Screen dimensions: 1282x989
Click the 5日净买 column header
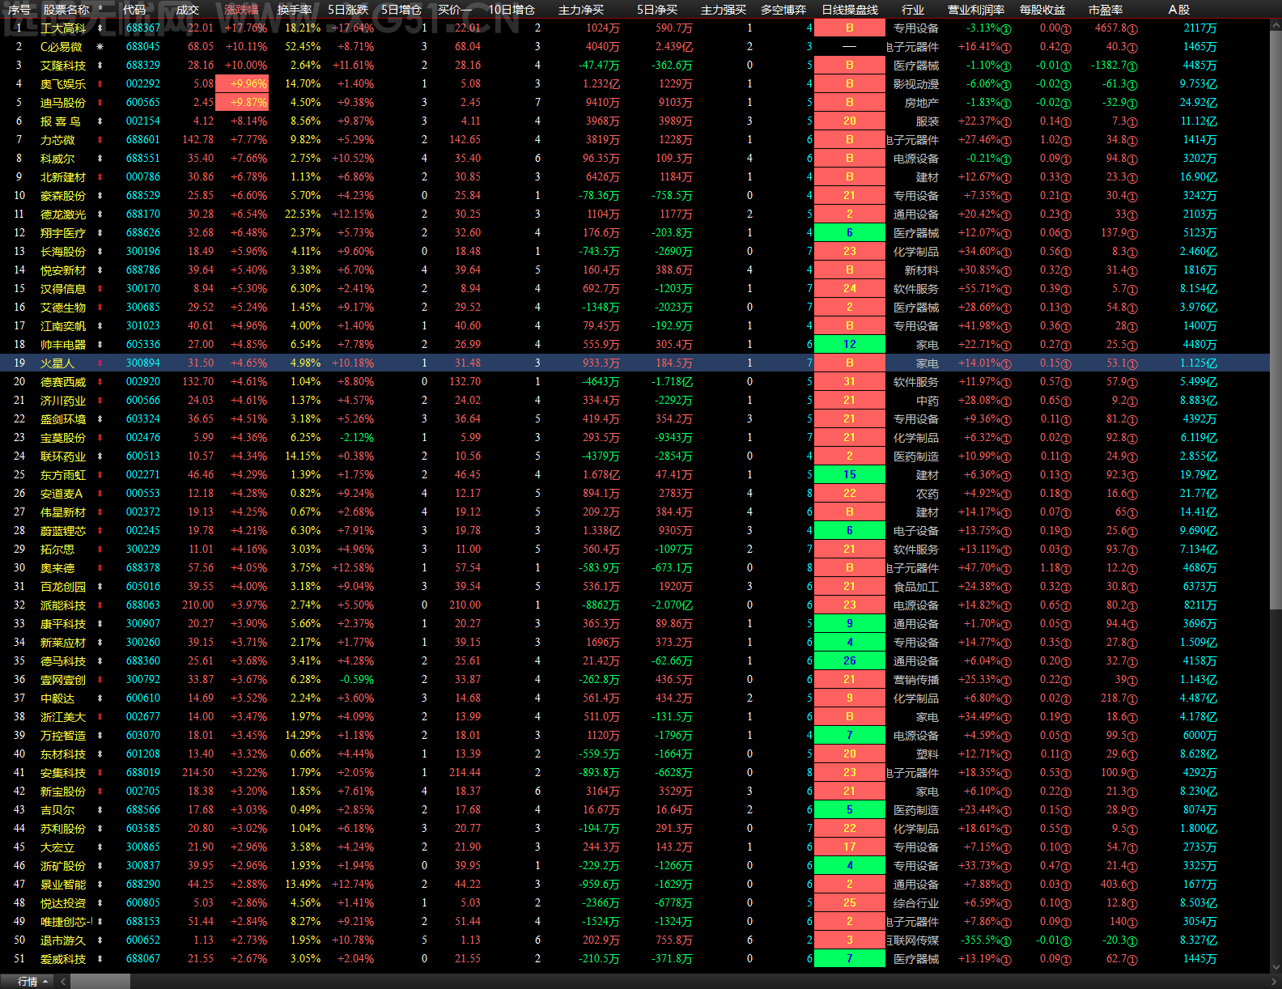click(x=657, y=10)
